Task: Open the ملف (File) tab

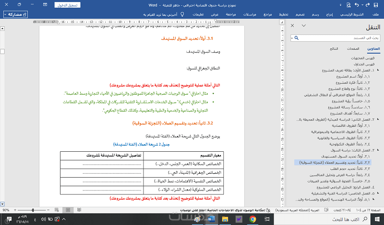Action: click(375, 14)
